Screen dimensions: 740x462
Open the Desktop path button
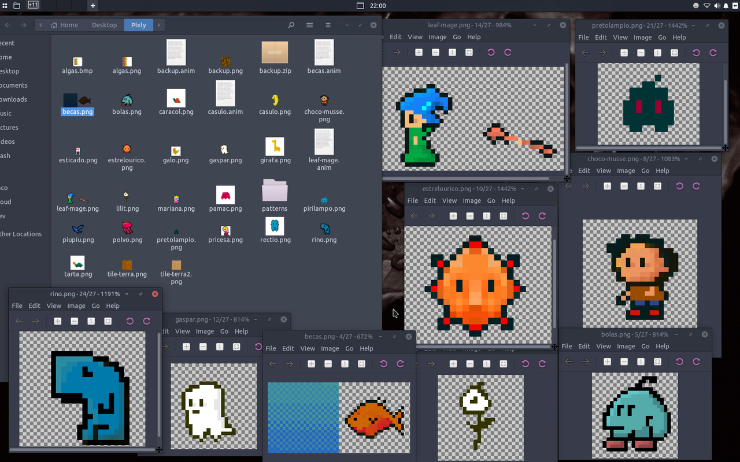pos(104,25)
